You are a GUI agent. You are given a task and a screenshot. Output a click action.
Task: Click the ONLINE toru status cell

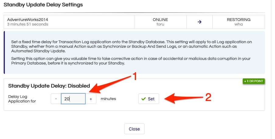pos(160,22)
